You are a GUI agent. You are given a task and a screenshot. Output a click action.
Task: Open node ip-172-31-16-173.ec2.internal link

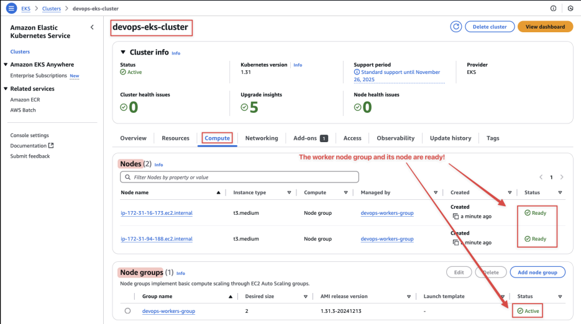coord(157,213)
